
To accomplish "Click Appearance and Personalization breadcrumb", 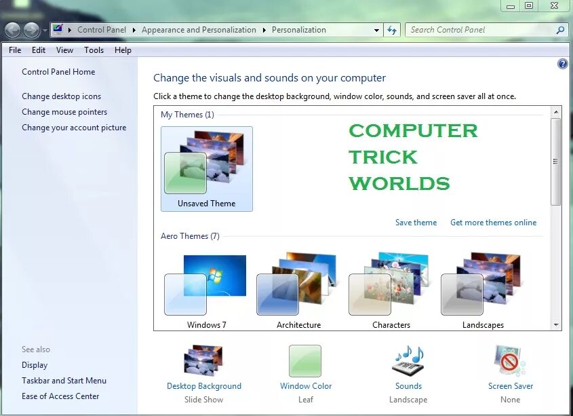I will click(199, 30).
